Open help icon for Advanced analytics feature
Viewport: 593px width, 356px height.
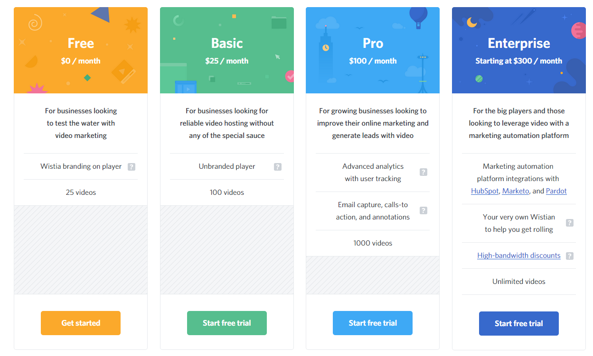click(424, 172)
